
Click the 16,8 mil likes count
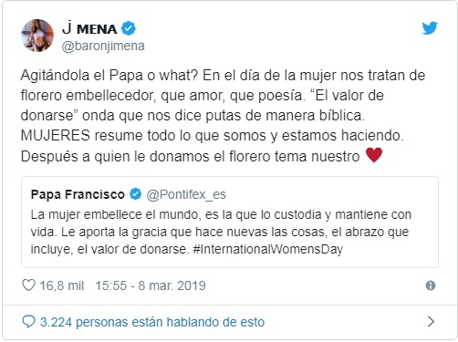click(62, 285)
